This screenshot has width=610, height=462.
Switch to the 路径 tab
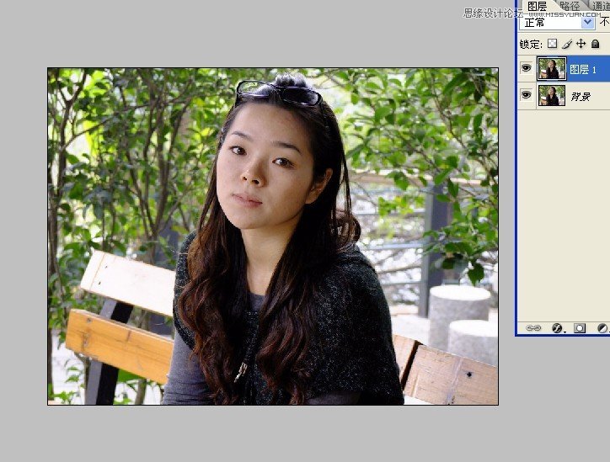point(570,5)
